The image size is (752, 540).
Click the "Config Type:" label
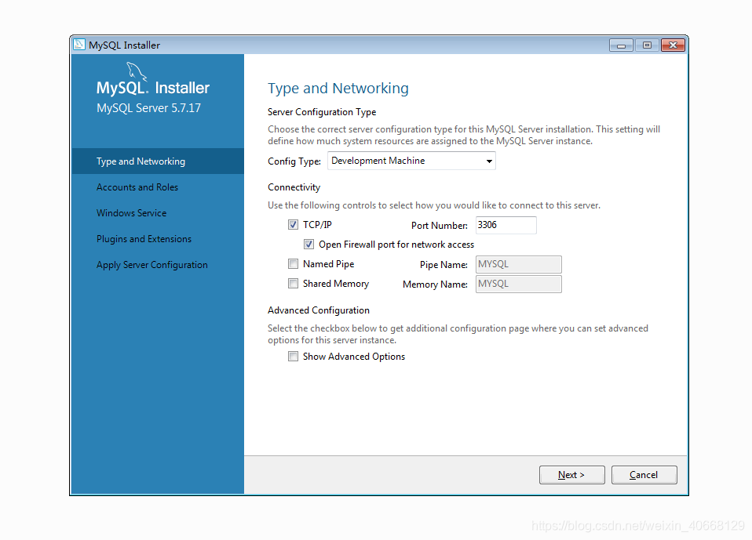[x=294, y=161]
